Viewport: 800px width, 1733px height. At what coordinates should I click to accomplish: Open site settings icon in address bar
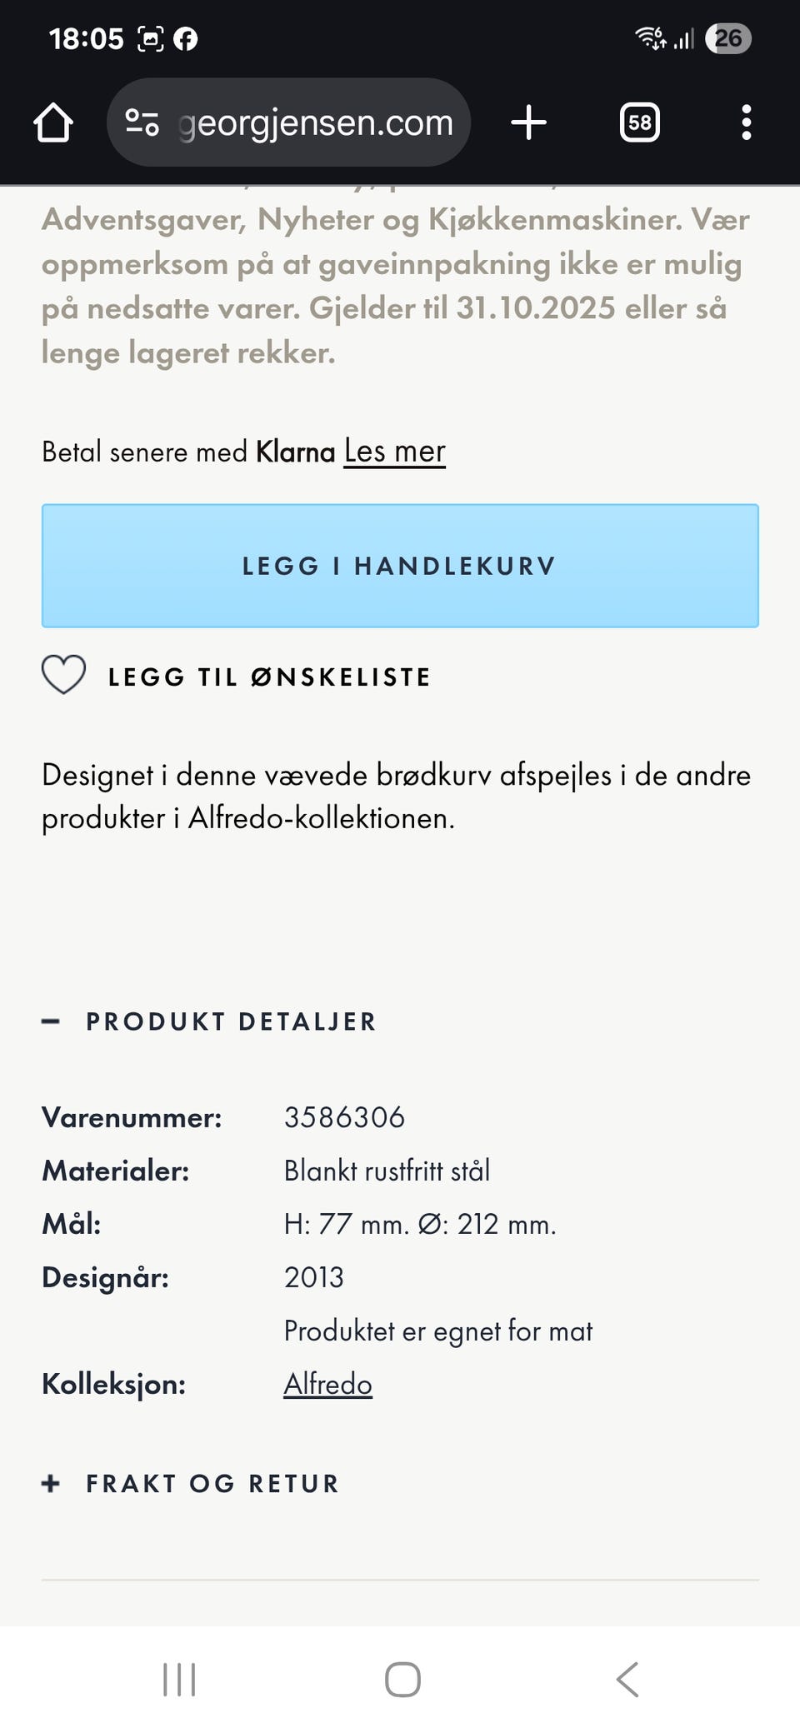(142, 122)
